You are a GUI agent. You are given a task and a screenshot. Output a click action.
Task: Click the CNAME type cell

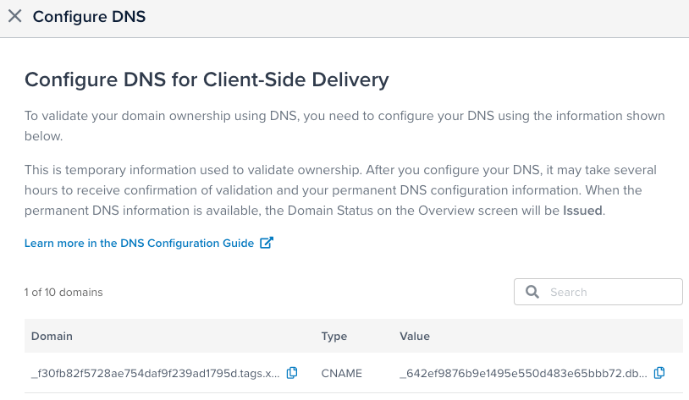tap(341, 373)
